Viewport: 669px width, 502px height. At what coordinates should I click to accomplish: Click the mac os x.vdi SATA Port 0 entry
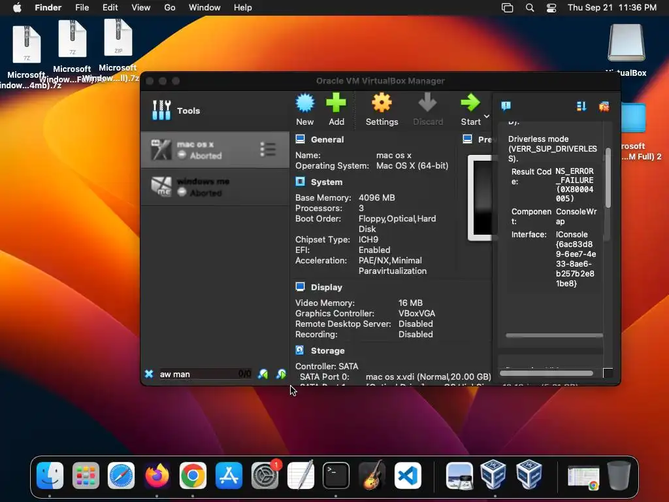pyautogui.click(x=429, y=377)
